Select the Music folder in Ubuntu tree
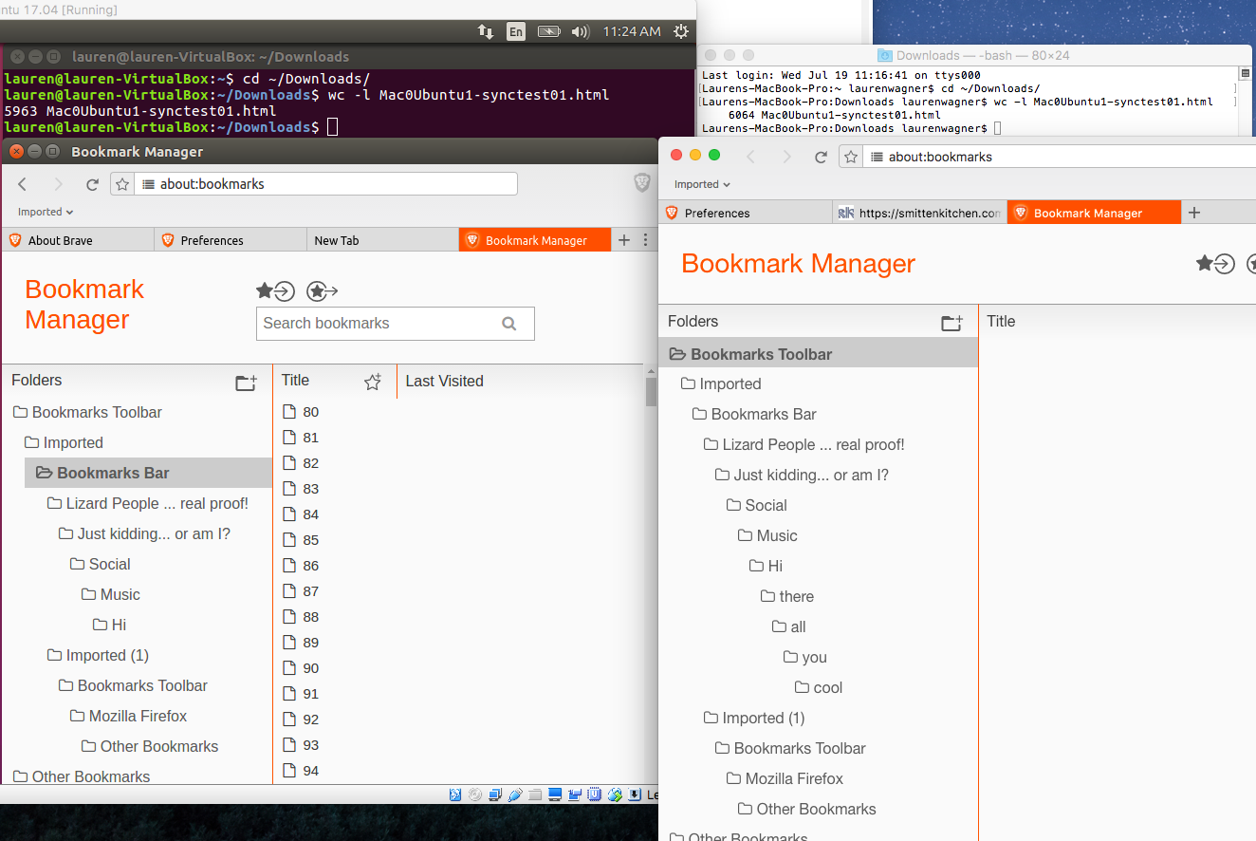Screen dimensions: 1256x841 click(110, 594)
